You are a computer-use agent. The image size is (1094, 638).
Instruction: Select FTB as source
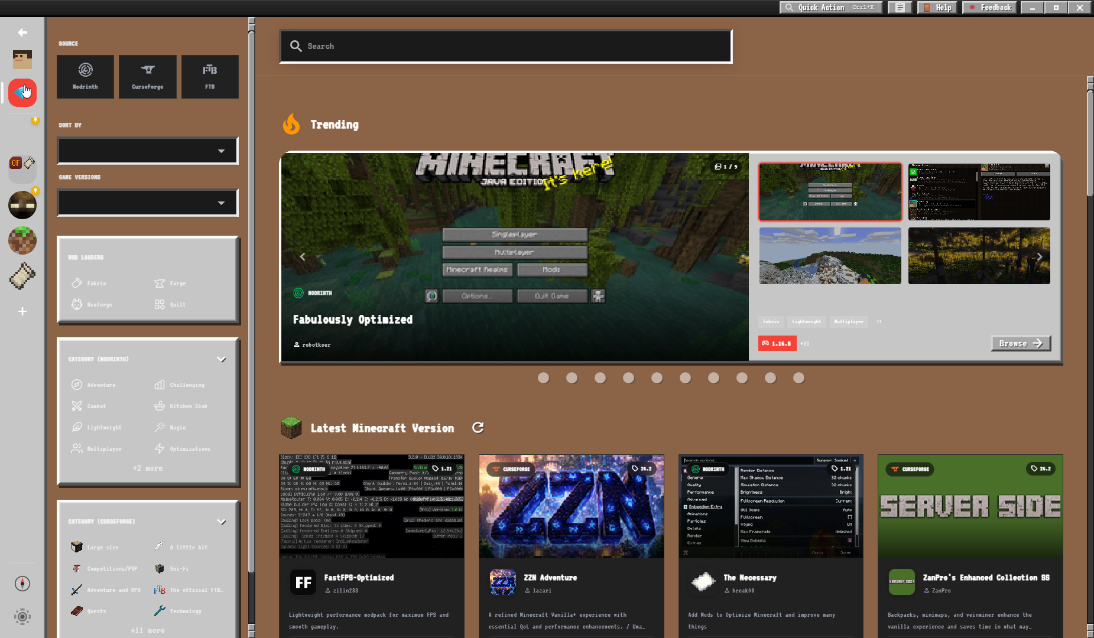click(x=210, y=77)
